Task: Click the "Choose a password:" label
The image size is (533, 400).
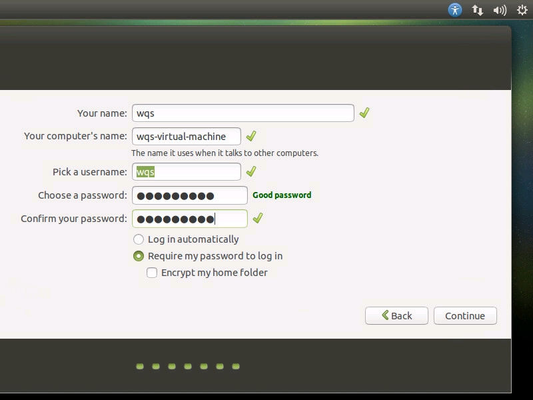Action: pyautogui.click(x=82, y=195)
